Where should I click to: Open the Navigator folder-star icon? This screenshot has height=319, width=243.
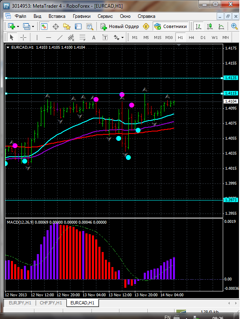click(x=67, y=26)
